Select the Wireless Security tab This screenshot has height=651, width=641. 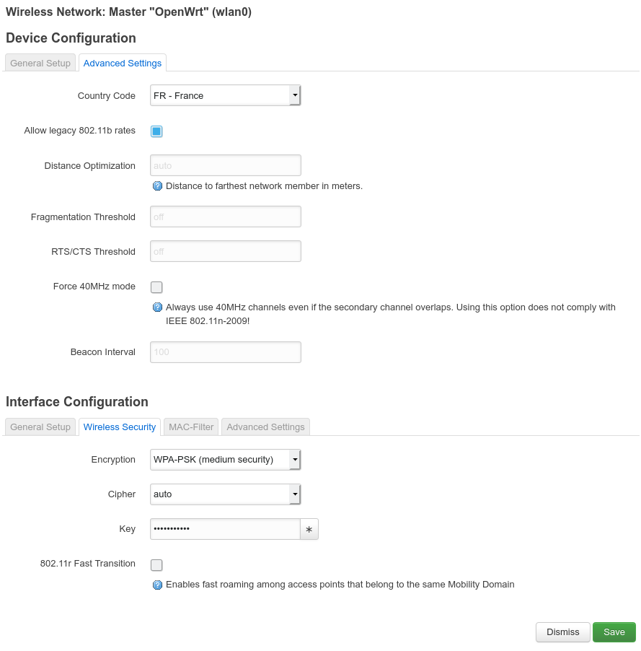[119, 427]
